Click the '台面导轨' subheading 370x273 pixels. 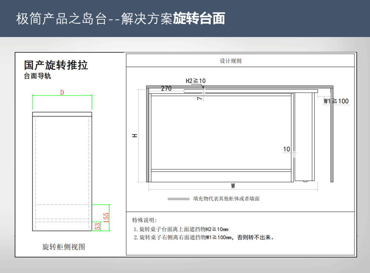[x=37, y=77]
